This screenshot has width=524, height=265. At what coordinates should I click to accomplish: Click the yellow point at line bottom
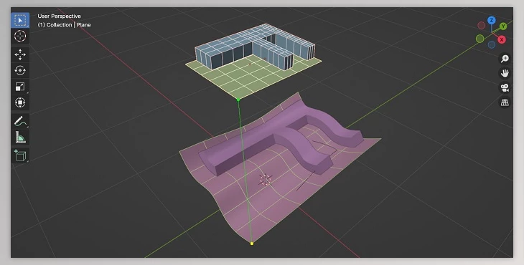coord(252,244)
